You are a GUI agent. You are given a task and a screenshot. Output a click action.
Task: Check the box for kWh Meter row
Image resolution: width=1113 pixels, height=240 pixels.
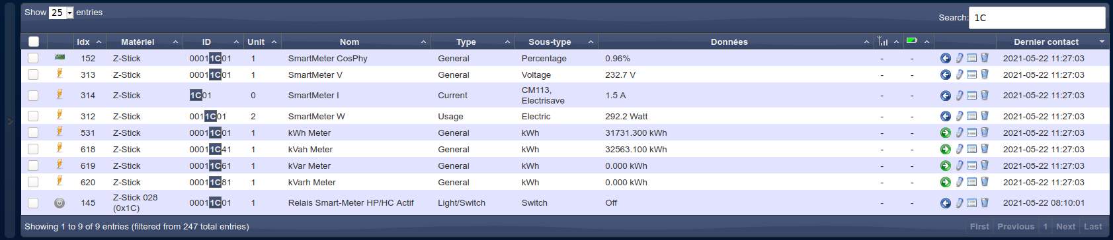(33, 133)
